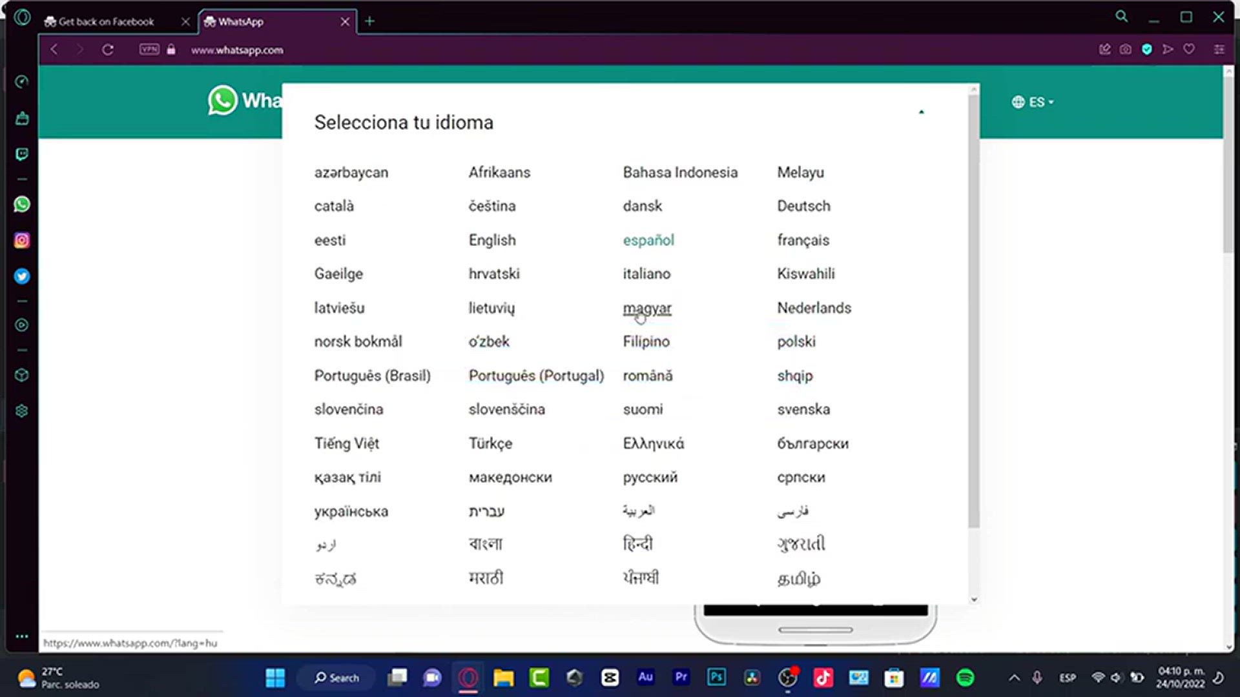Open Premiere Pro from taskbar
The image size is (1240, 697).
point(681,678)
